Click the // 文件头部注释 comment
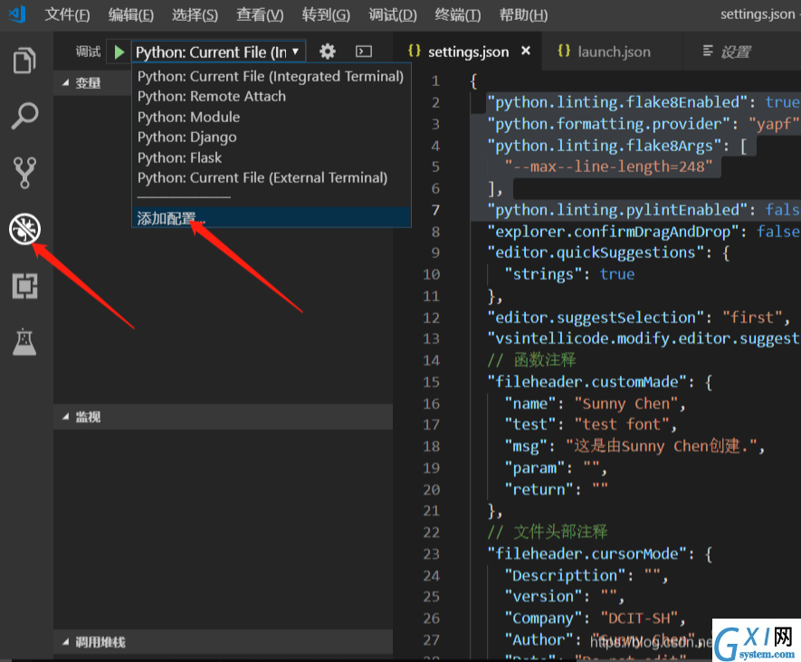Image resolution: width=801 pixels, height=662 pixels. pos(547,532)
